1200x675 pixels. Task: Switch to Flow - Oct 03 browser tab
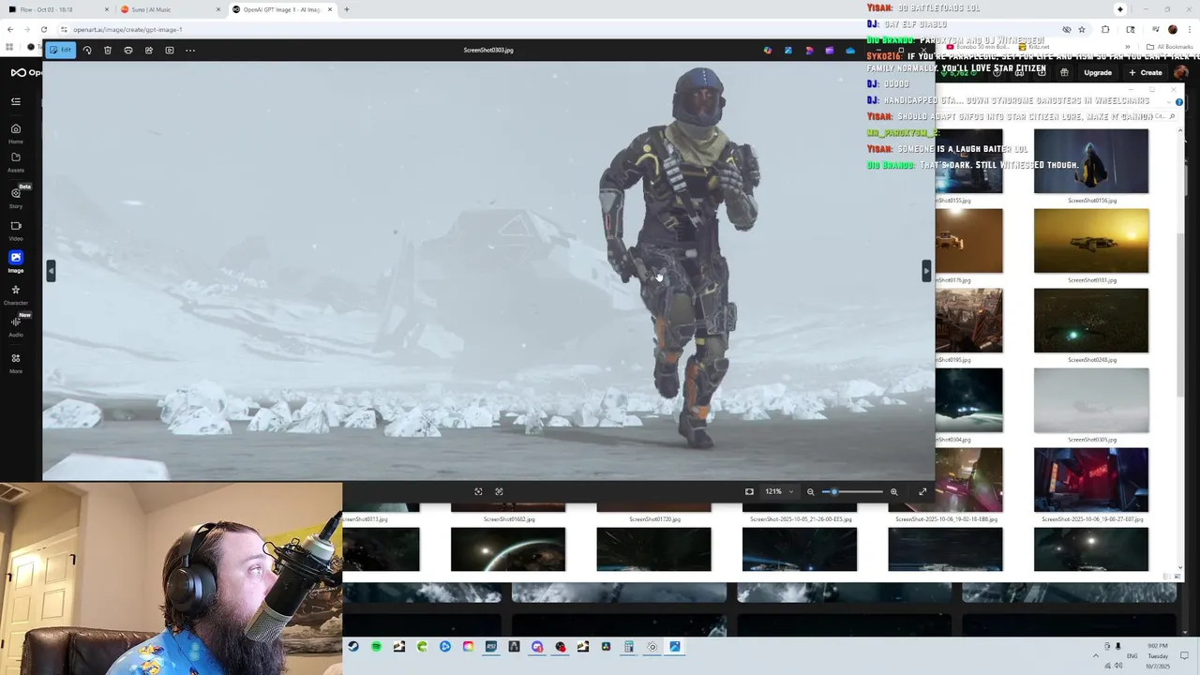56,9
